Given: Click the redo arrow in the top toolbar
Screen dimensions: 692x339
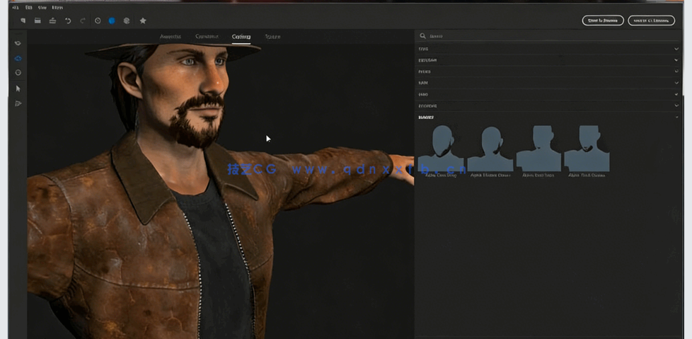Looking at the screenshot, I should point(83,21).
